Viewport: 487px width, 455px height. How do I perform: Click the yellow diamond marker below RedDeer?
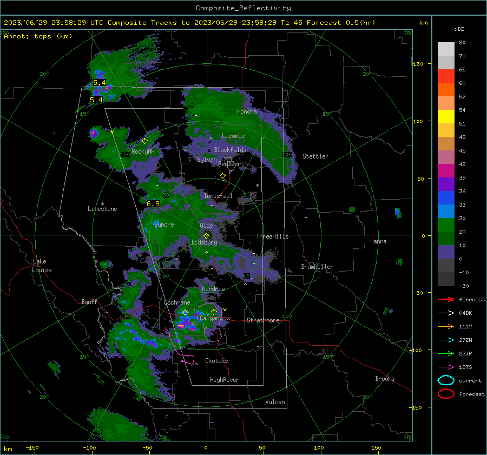click(222, 176)
